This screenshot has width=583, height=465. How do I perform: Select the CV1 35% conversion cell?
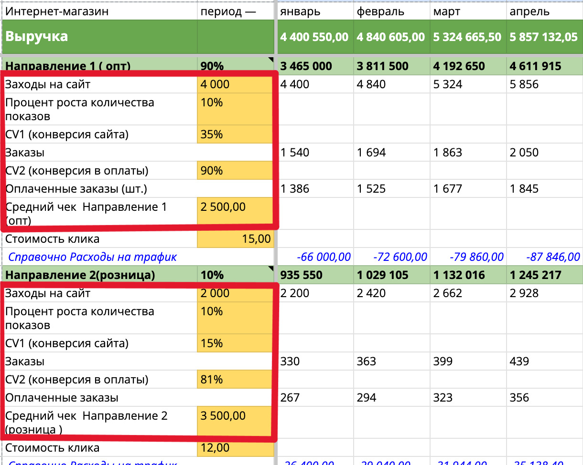[x=235, y=134]
